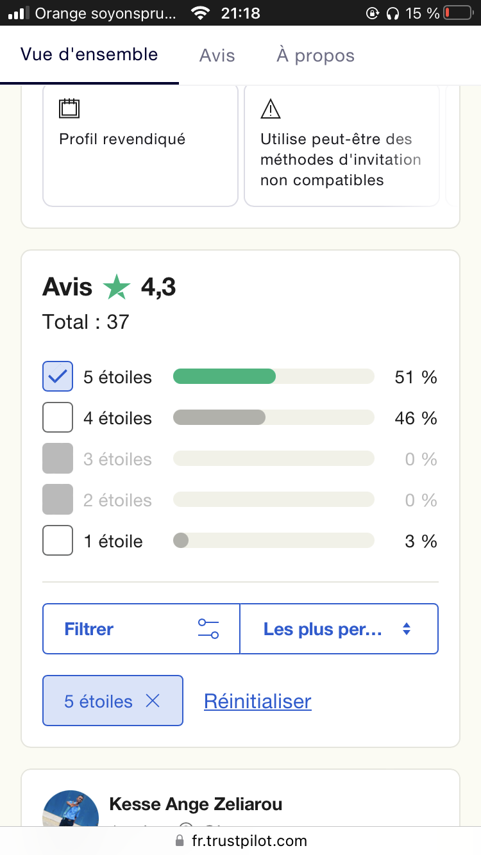Switch to the Avis tab

pyautogui.click(x=217, y=56)
